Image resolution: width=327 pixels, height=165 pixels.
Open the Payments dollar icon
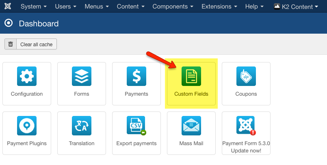coord(136,76)
